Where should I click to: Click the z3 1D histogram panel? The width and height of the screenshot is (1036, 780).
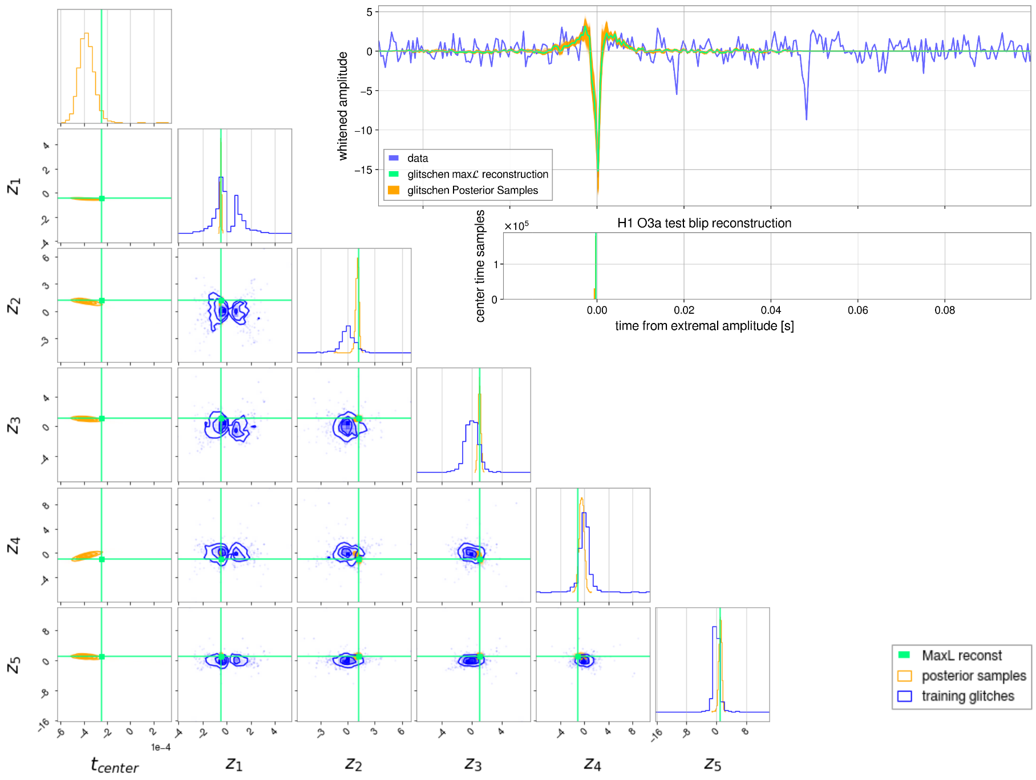point(474,425)
